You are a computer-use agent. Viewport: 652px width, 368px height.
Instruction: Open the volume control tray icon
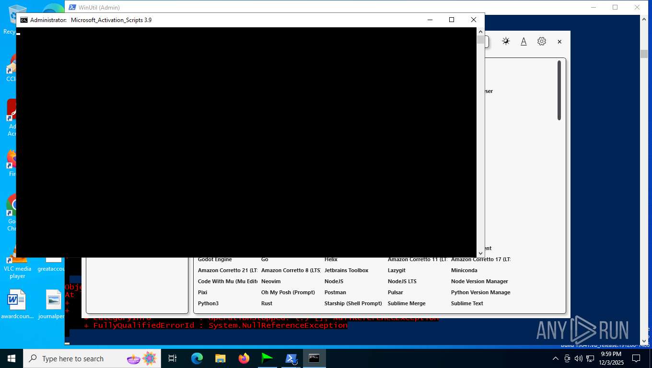579,358
